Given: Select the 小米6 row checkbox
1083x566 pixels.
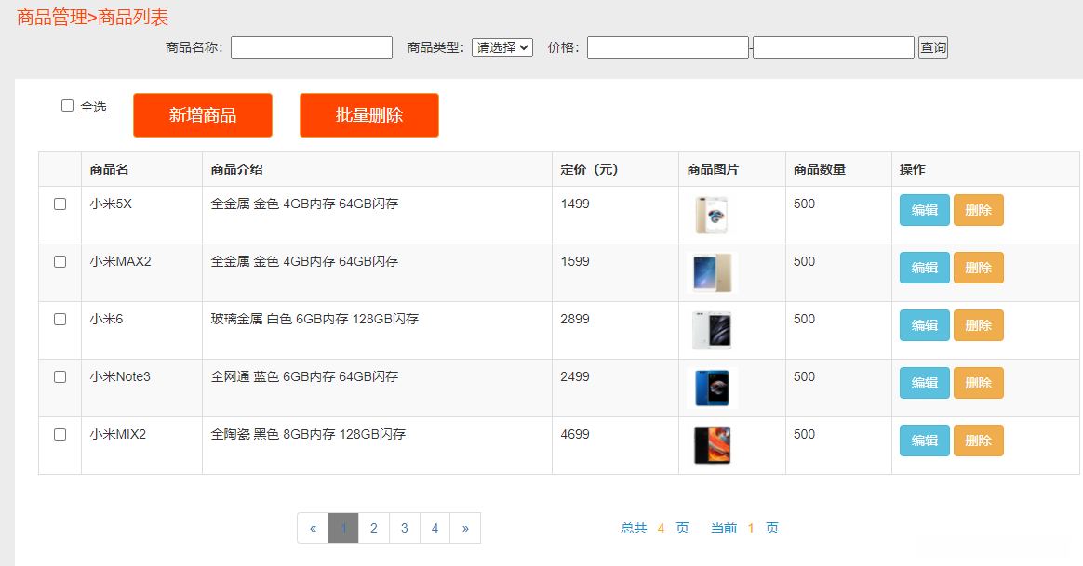Looking at the screenshot, I should coord(60,320).
